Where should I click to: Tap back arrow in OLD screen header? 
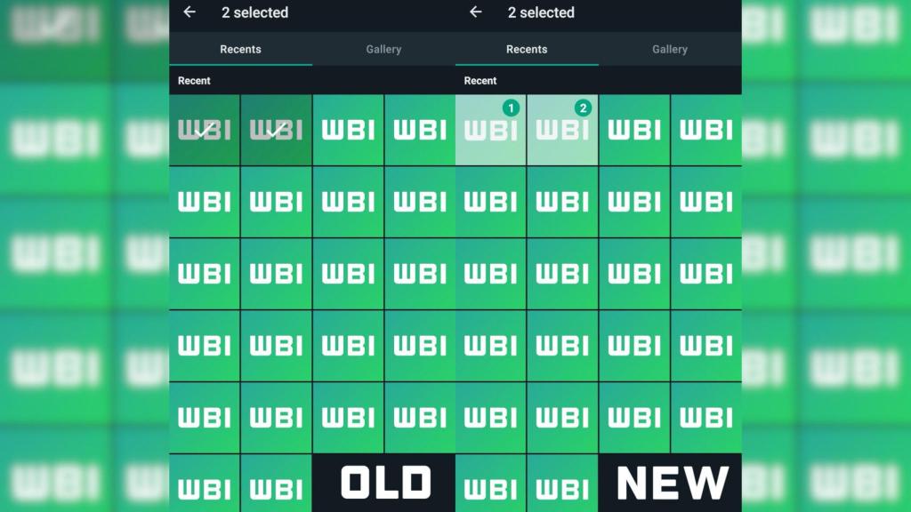point(189,12)
